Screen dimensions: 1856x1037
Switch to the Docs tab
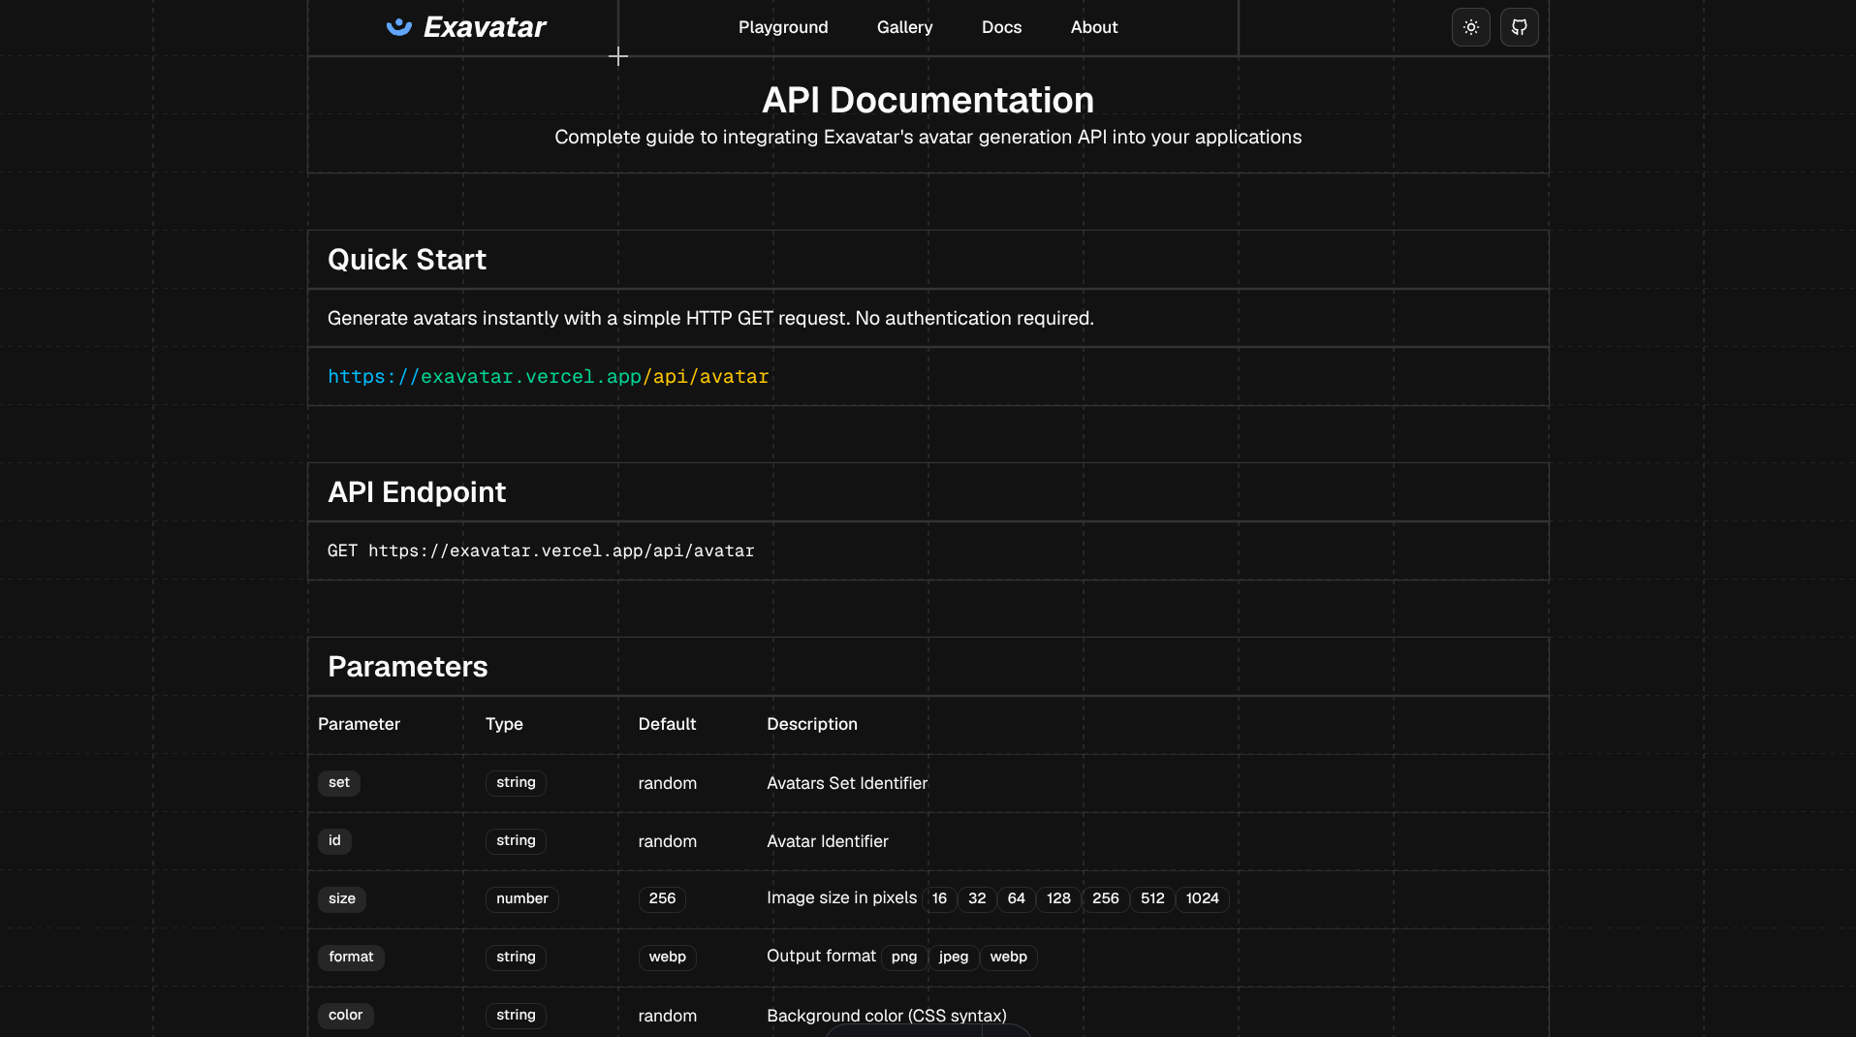click(x=1001, y=27)
